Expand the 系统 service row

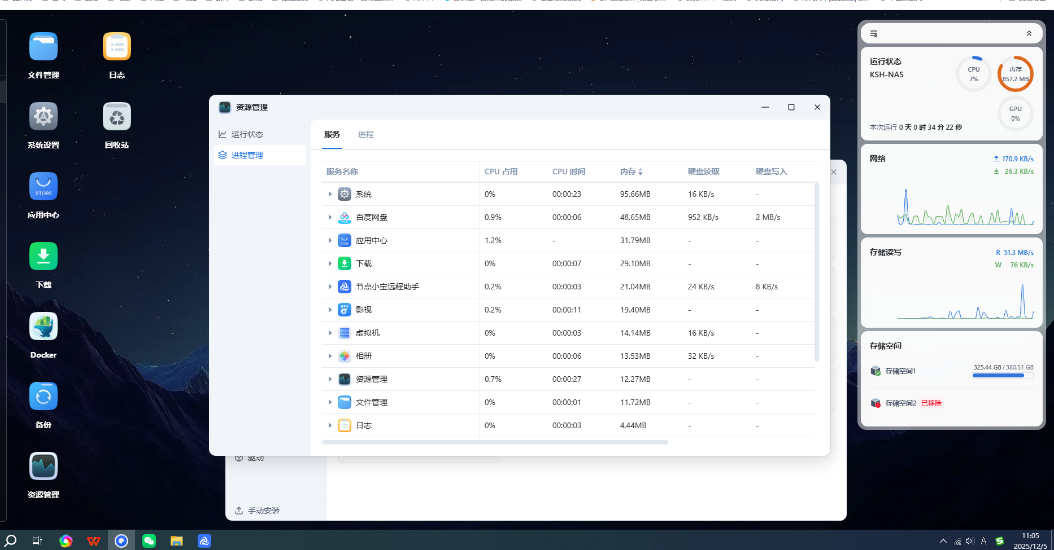point(330,194)
